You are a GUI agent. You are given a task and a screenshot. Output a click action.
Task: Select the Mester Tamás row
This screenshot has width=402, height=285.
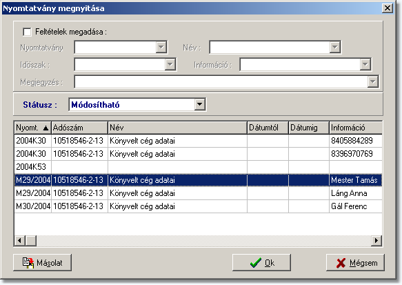point(198,180)
